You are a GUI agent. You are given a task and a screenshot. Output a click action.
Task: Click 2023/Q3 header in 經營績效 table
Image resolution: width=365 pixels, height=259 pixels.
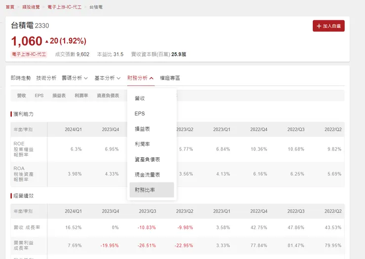click(147, 211)
